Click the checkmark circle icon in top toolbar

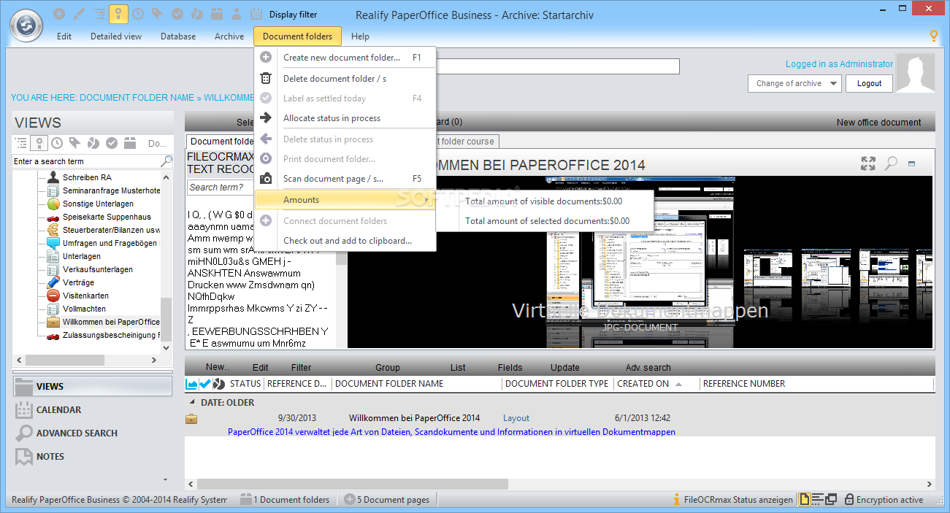point(177,14)
